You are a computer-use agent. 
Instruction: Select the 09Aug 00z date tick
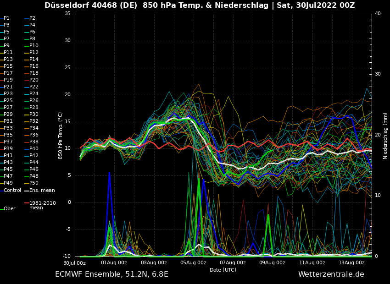pos(273,263)
